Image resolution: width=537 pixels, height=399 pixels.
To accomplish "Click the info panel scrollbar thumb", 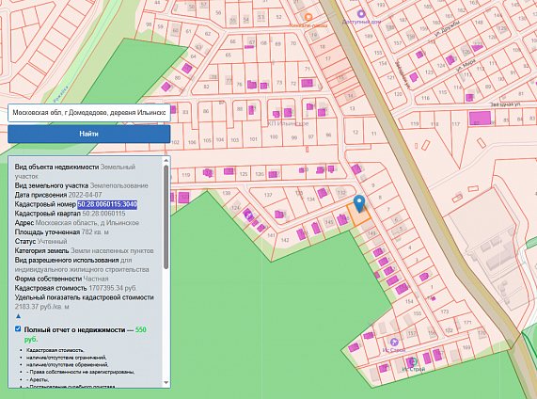I will (166, 216).
